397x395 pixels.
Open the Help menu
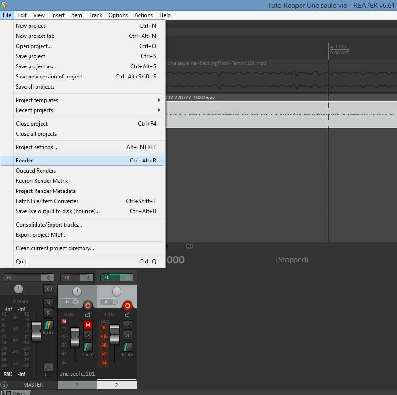coord(165,15)
